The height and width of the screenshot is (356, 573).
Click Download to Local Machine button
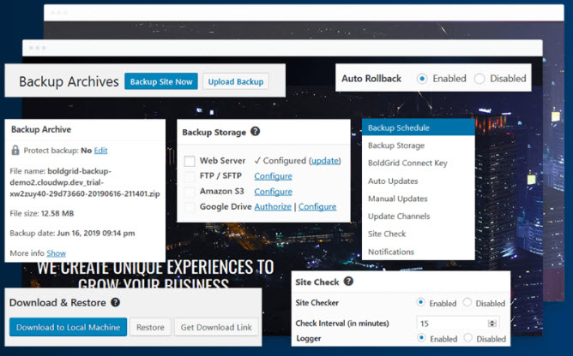68,327
